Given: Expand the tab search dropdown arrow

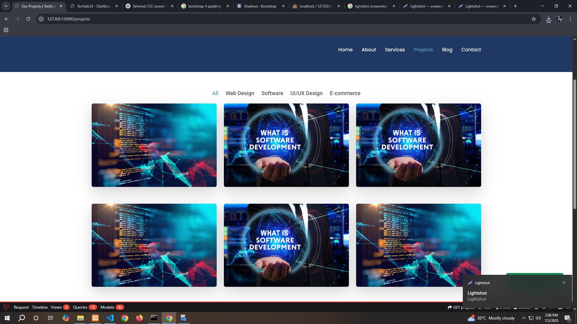Looking at the screenshot, I should click(6, 6).
